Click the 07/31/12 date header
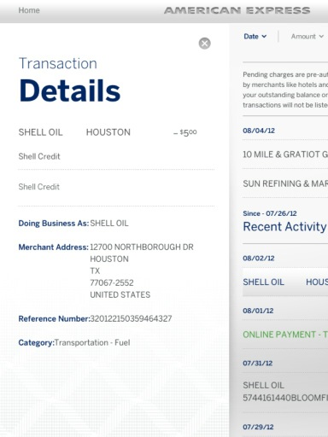 point(258,363)
